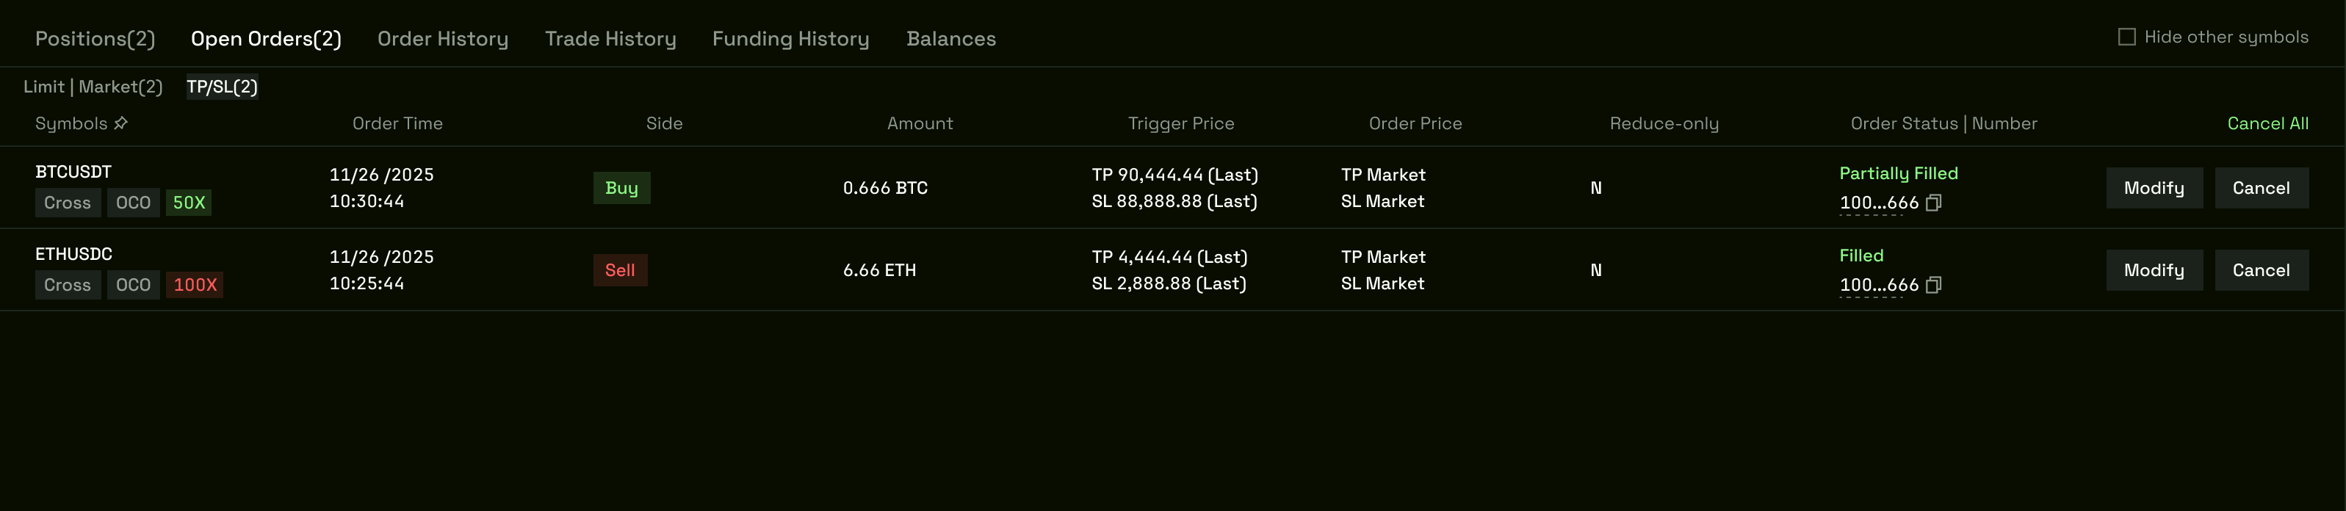Select the TP/SL sub-tab
The height and width of the screenshot is (511, 2346).
coord(223,87)
